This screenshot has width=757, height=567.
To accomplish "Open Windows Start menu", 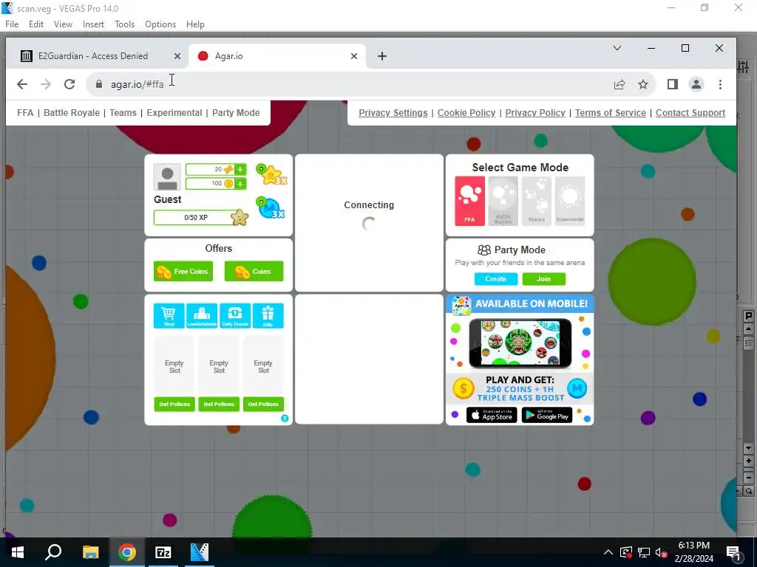I will pos(18,552).
